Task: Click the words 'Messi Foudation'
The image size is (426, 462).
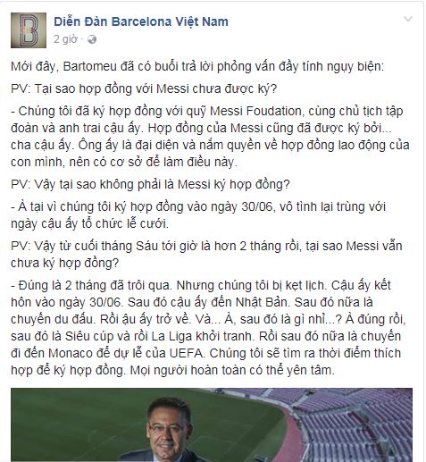Action: [255, 111]
